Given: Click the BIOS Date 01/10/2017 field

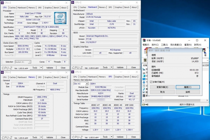Looking at the screenshot, I should [111, 42].
